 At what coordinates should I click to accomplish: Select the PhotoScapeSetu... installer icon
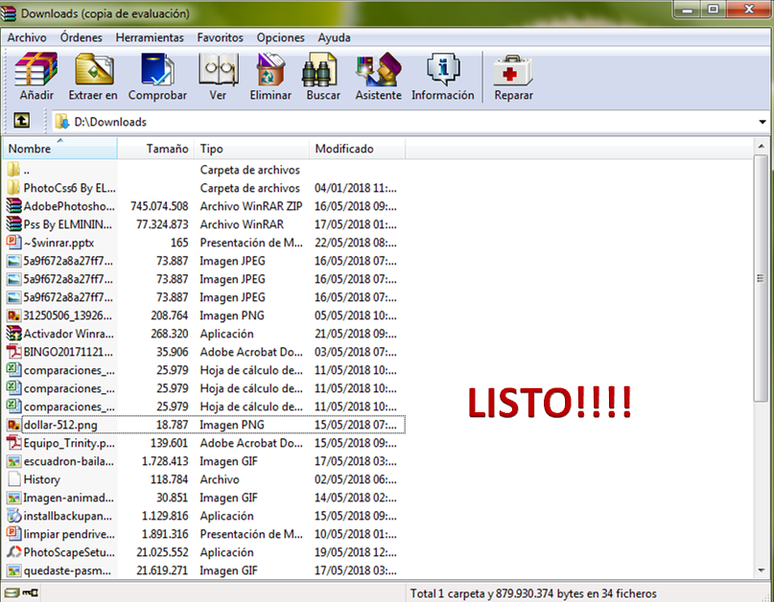tap(13, 552)
